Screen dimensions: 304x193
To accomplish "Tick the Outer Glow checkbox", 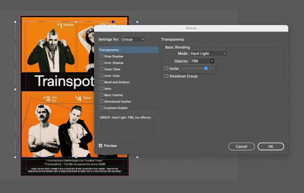I will pyautogui.click(x=101, y=69).
